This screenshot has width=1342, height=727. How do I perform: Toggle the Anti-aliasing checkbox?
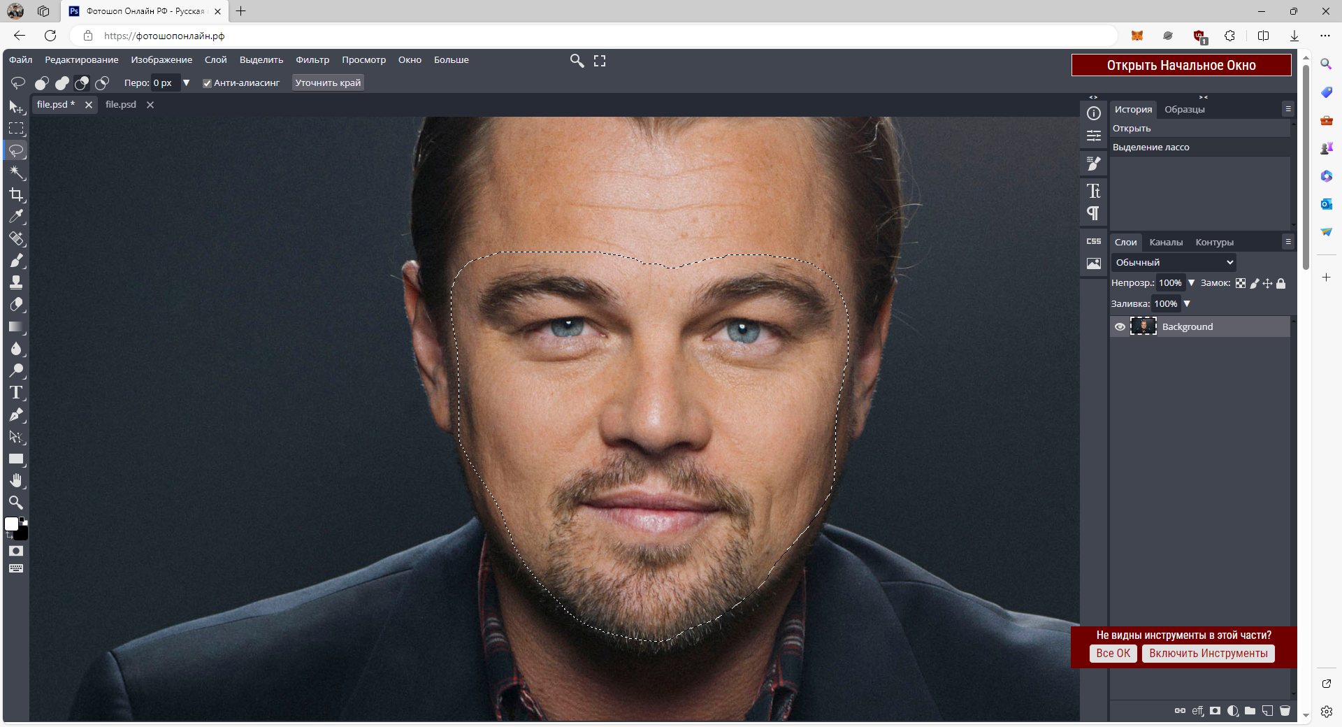[207, 83]
